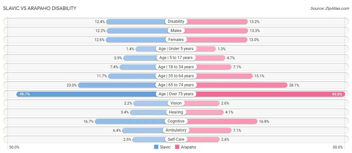Image resolution: width=352 pixels, height=153 pixels.
Task: Click the Arapaho pink legend swatch
Action: (177, 147)
